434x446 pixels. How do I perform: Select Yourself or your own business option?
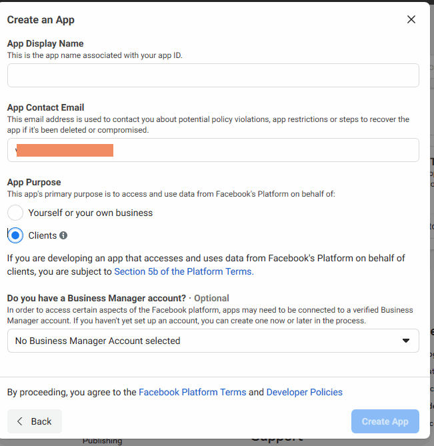coord(15,213)
